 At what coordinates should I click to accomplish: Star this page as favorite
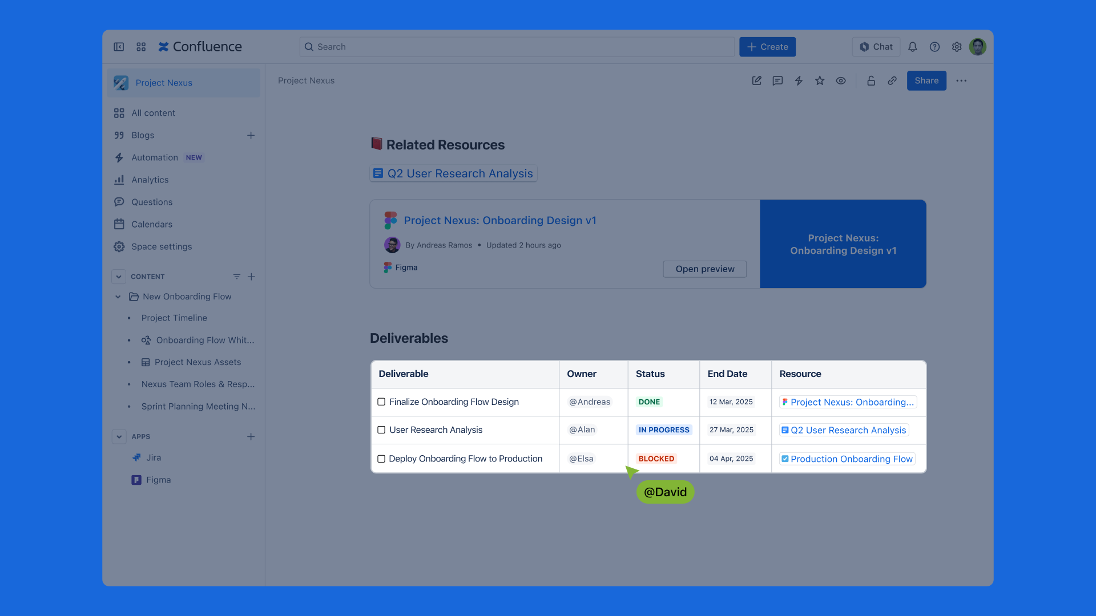(x=820, y=80)
